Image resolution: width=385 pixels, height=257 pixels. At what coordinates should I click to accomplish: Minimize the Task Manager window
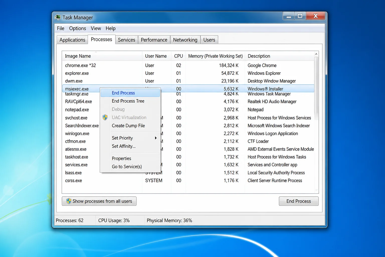coord(289,16)
